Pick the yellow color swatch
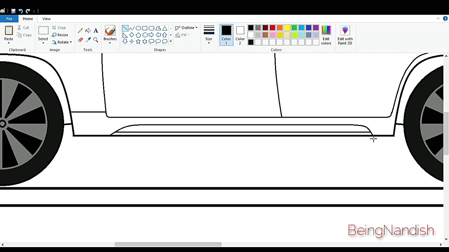The image size is (449, 252). [x=287, y=28]
